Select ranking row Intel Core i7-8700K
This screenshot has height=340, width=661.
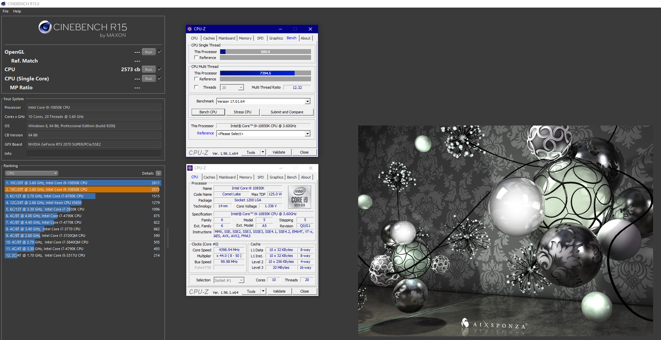[83, 196]
